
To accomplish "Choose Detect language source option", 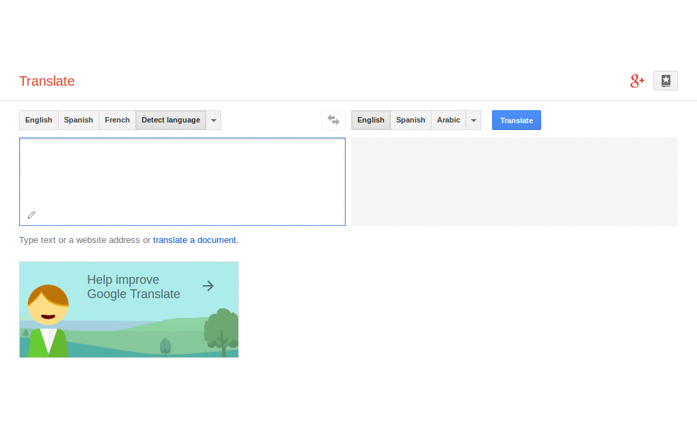I will pos(171,120).
